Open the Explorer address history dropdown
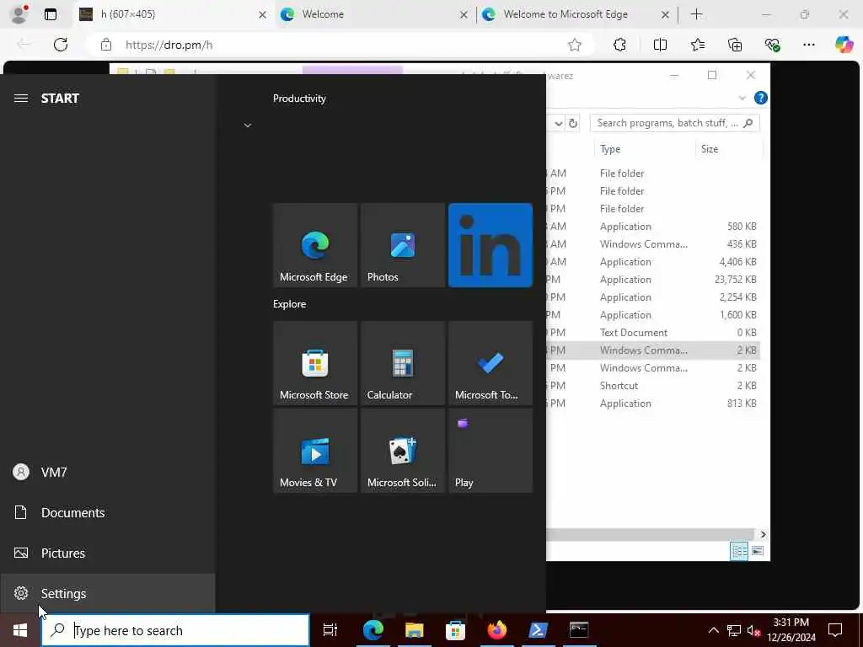The height and width of the screenshot is (647, 863). (x=558, y=123)
